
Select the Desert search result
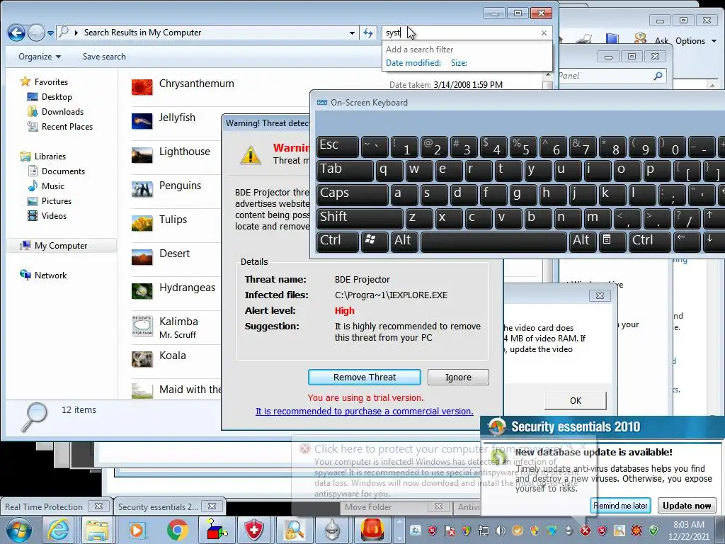click(174, 254)
